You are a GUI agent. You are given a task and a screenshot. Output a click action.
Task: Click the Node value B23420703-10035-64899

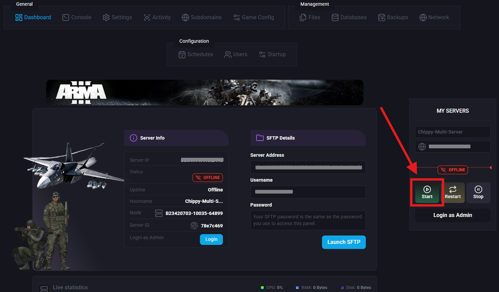click(194, 213)
